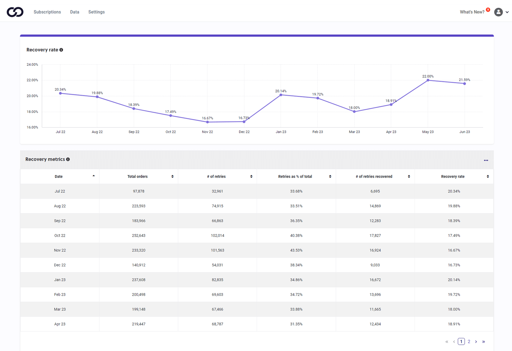Select the Nov 22 date cell

pyautogui.click(x=60, y=250)
